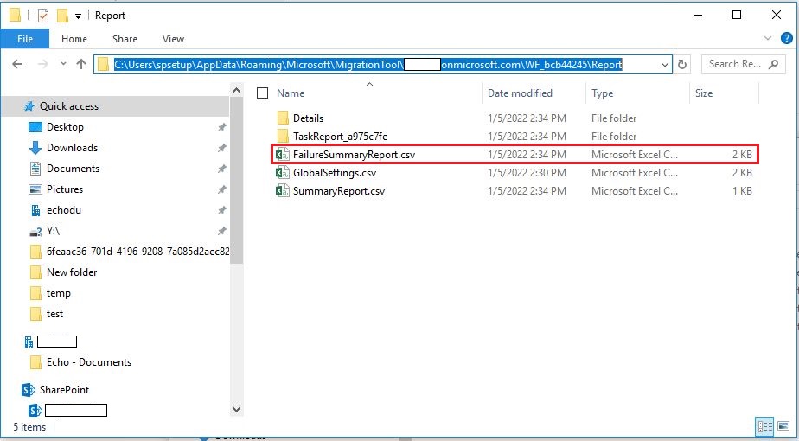Expand the ribbon with the chevron
799x441 pixels.
coord(768,38)
